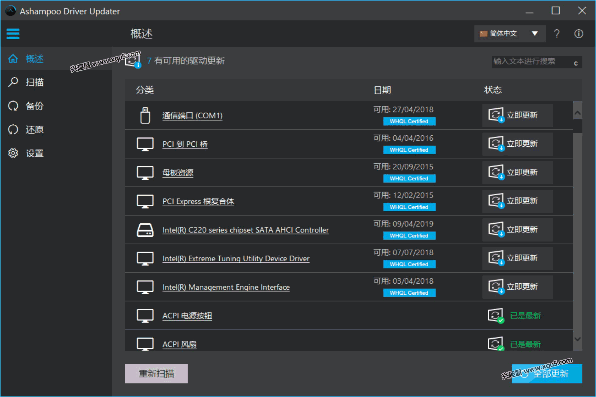Open the ACPI 风扇 driver link

[179, 344]
